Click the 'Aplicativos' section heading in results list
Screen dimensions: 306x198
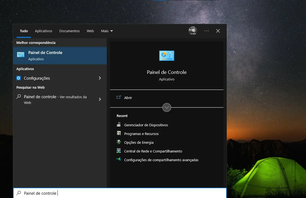25,69
